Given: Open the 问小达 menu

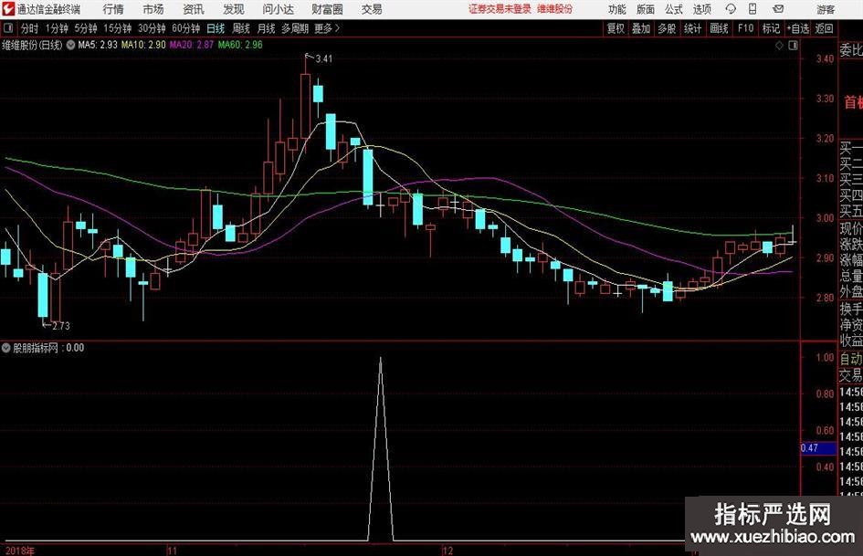Looking at the screenshot, I should [x=278, y=9].
